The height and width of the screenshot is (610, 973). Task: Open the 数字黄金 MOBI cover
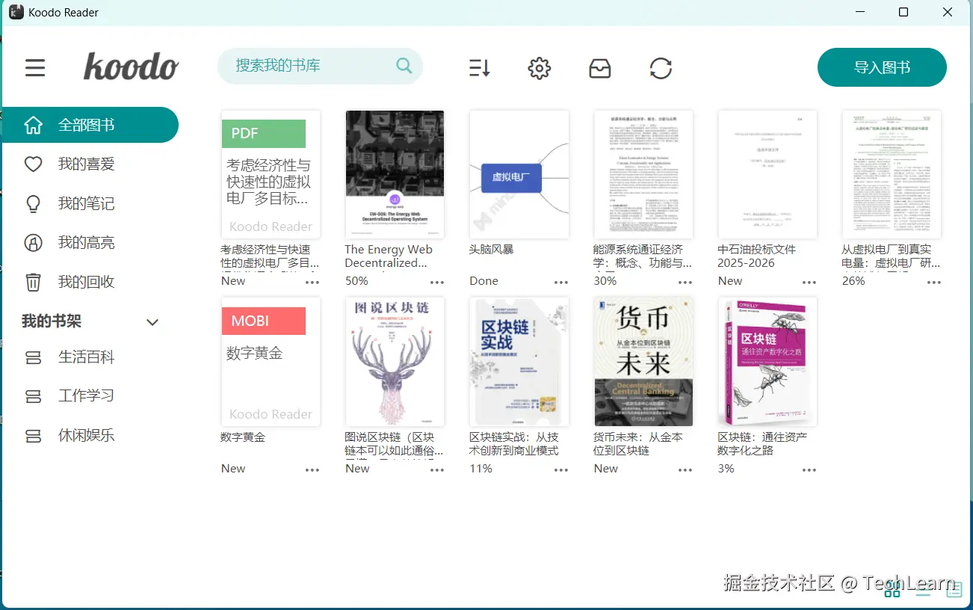[x=271, y=362]
